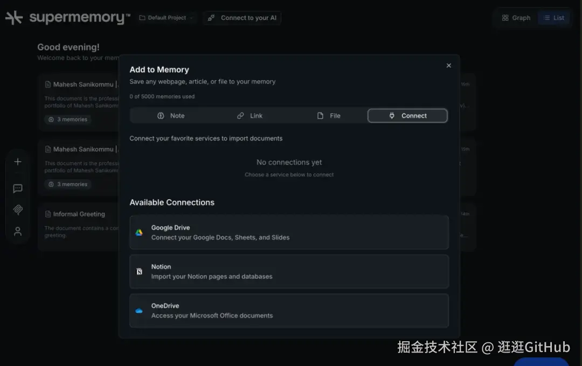The image size is (582, 366).
Task: Click the brain icon in Note tab
Action: [161, 116]
